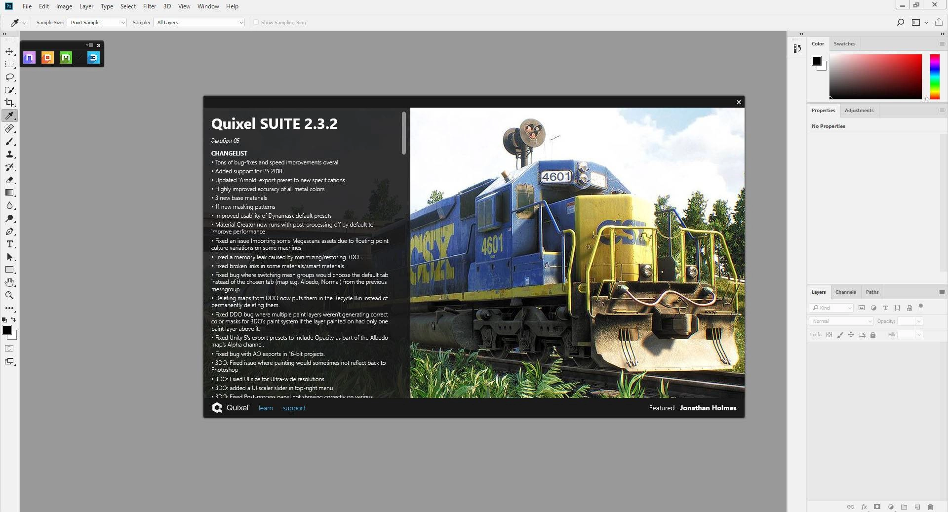Open Sample All Layers dropdown
The height and width of the screenshot is (512, 948).
199,22
